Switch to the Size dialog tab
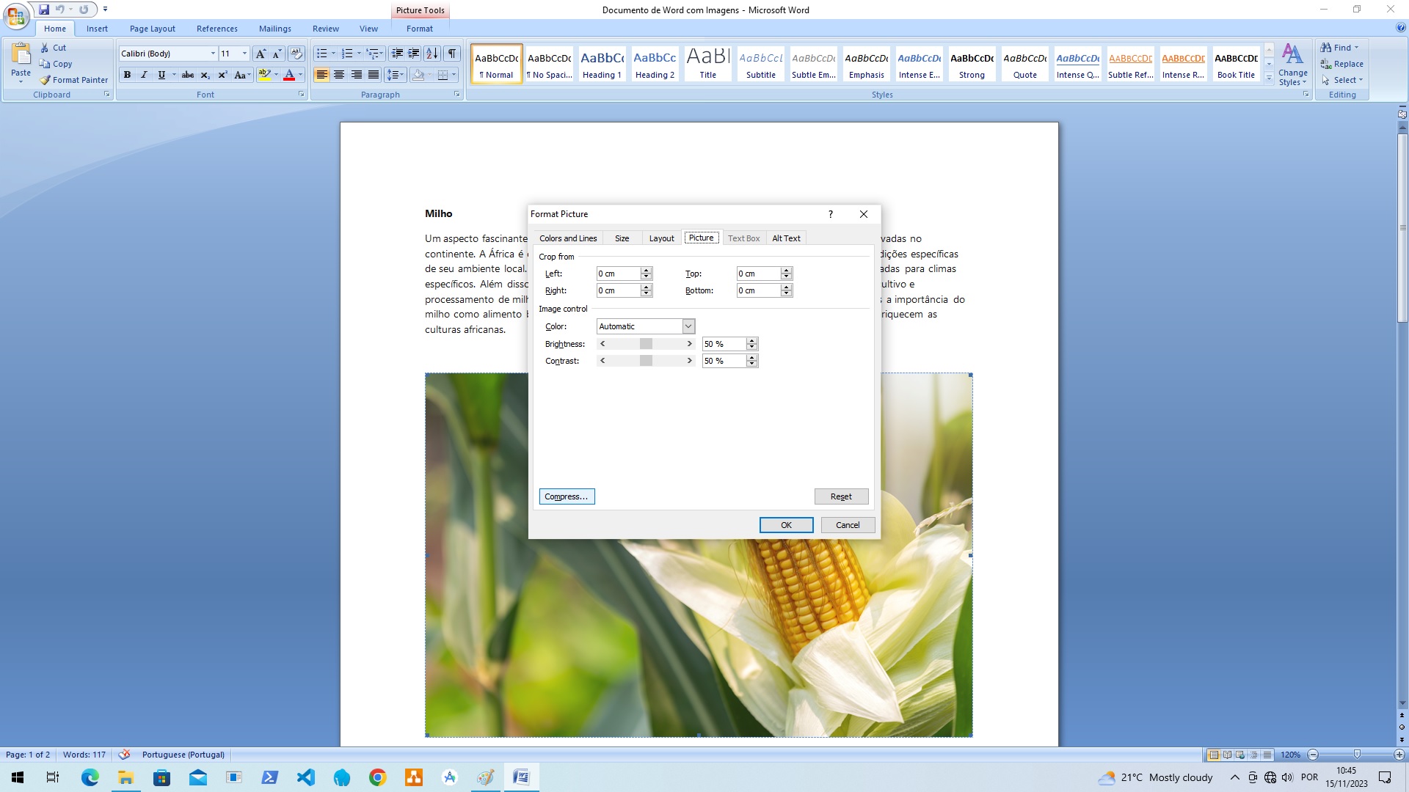Screen dimensions: 1409x792 [622, 238]
